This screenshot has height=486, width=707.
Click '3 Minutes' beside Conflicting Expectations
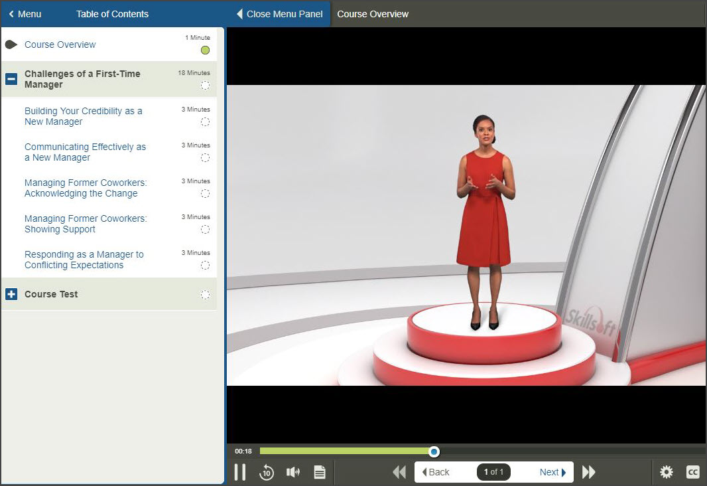click(x=196, y=253)
